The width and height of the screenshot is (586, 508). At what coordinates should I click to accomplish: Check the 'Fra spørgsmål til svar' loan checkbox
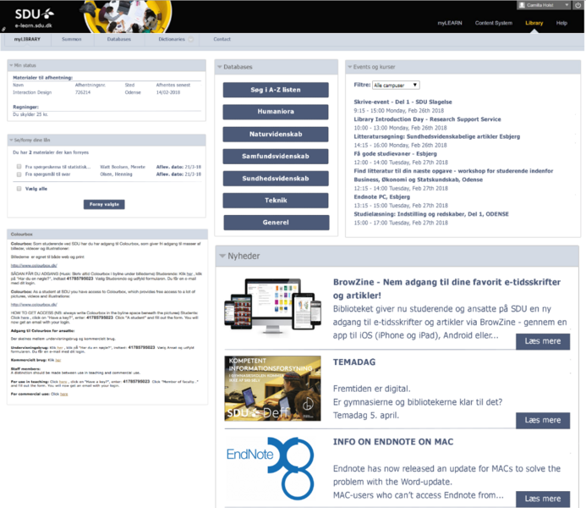19,175
